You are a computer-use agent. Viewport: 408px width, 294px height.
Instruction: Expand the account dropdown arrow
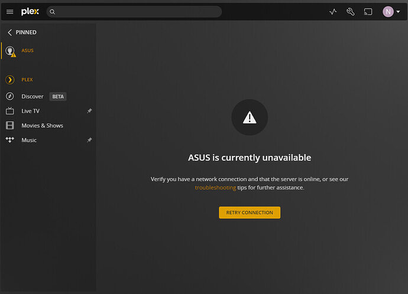(x=398, y=12)
